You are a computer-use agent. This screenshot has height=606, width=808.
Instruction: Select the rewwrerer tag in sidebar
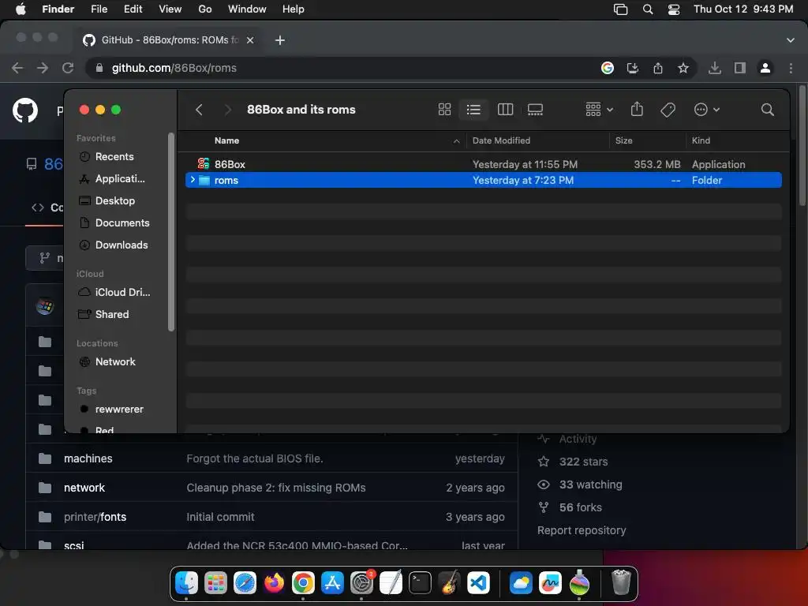click(x=120, y=410)
